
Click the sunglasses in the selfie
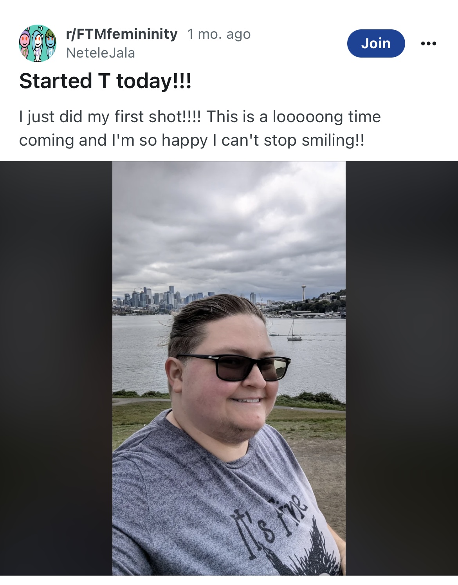(234, 367)
